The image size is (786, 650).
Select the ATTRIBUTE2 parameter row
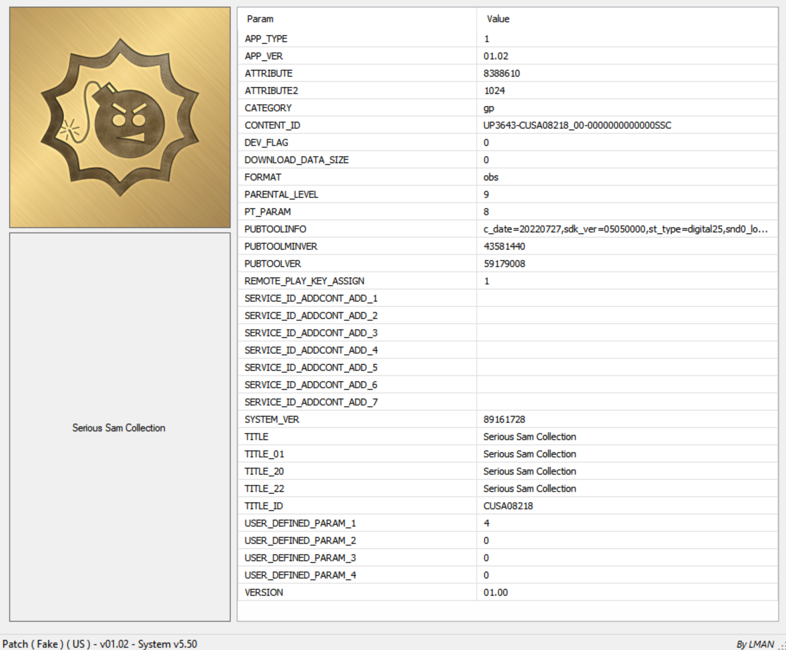pos(507,91)
